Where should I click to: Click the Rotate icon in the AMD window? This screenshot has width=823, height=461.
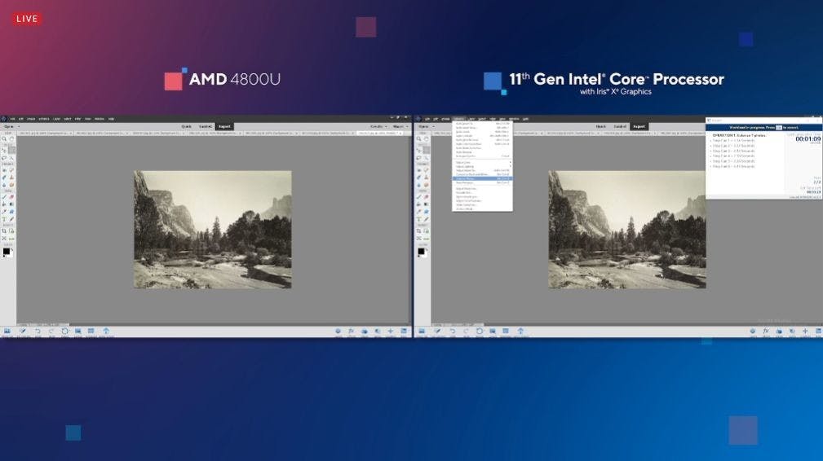65,331
